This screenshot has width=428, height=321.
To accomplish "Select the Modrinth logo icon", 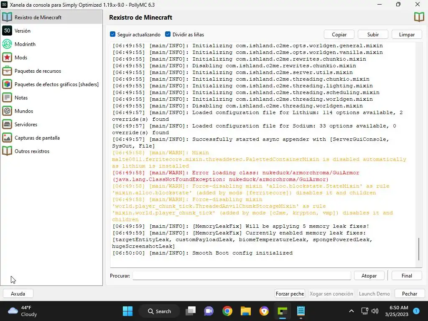I will coord(7,44).
